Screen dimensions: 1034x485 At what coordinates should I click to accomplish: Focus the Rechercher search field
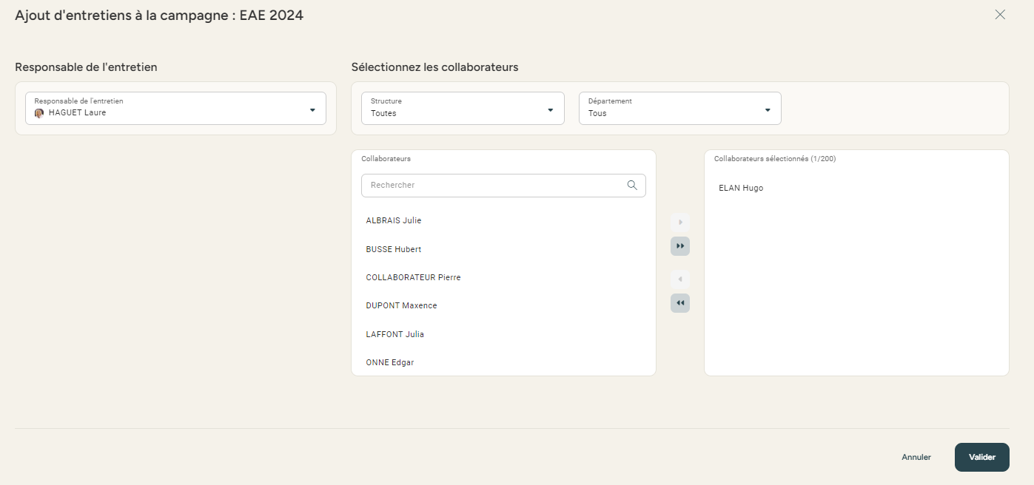pos(496,186)
